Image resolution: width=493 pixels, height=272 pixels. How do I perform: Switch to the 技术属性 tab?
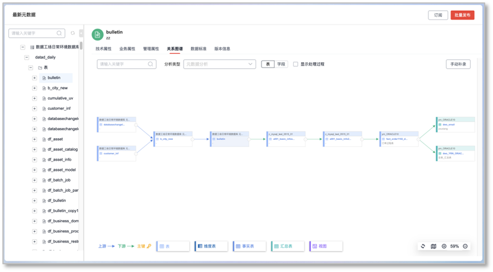click(x=103, y=48)
